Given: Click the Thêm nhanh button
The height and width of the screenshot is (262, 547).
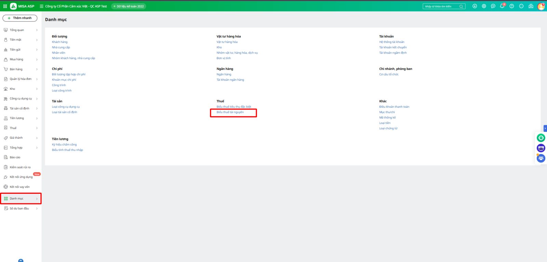Looking at the screenshot, I should 20,18.
